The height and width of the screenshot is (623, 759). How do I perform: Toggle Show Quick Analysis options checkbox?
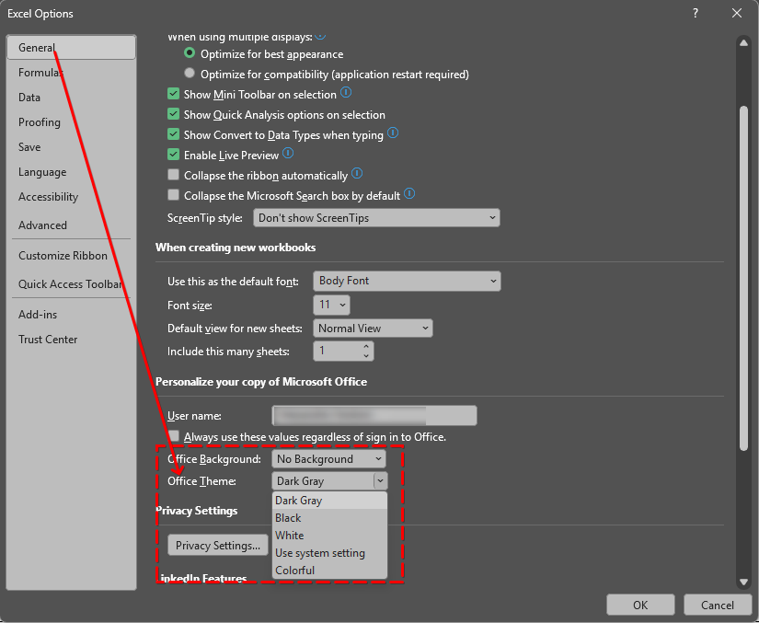(x=173, y=114)
